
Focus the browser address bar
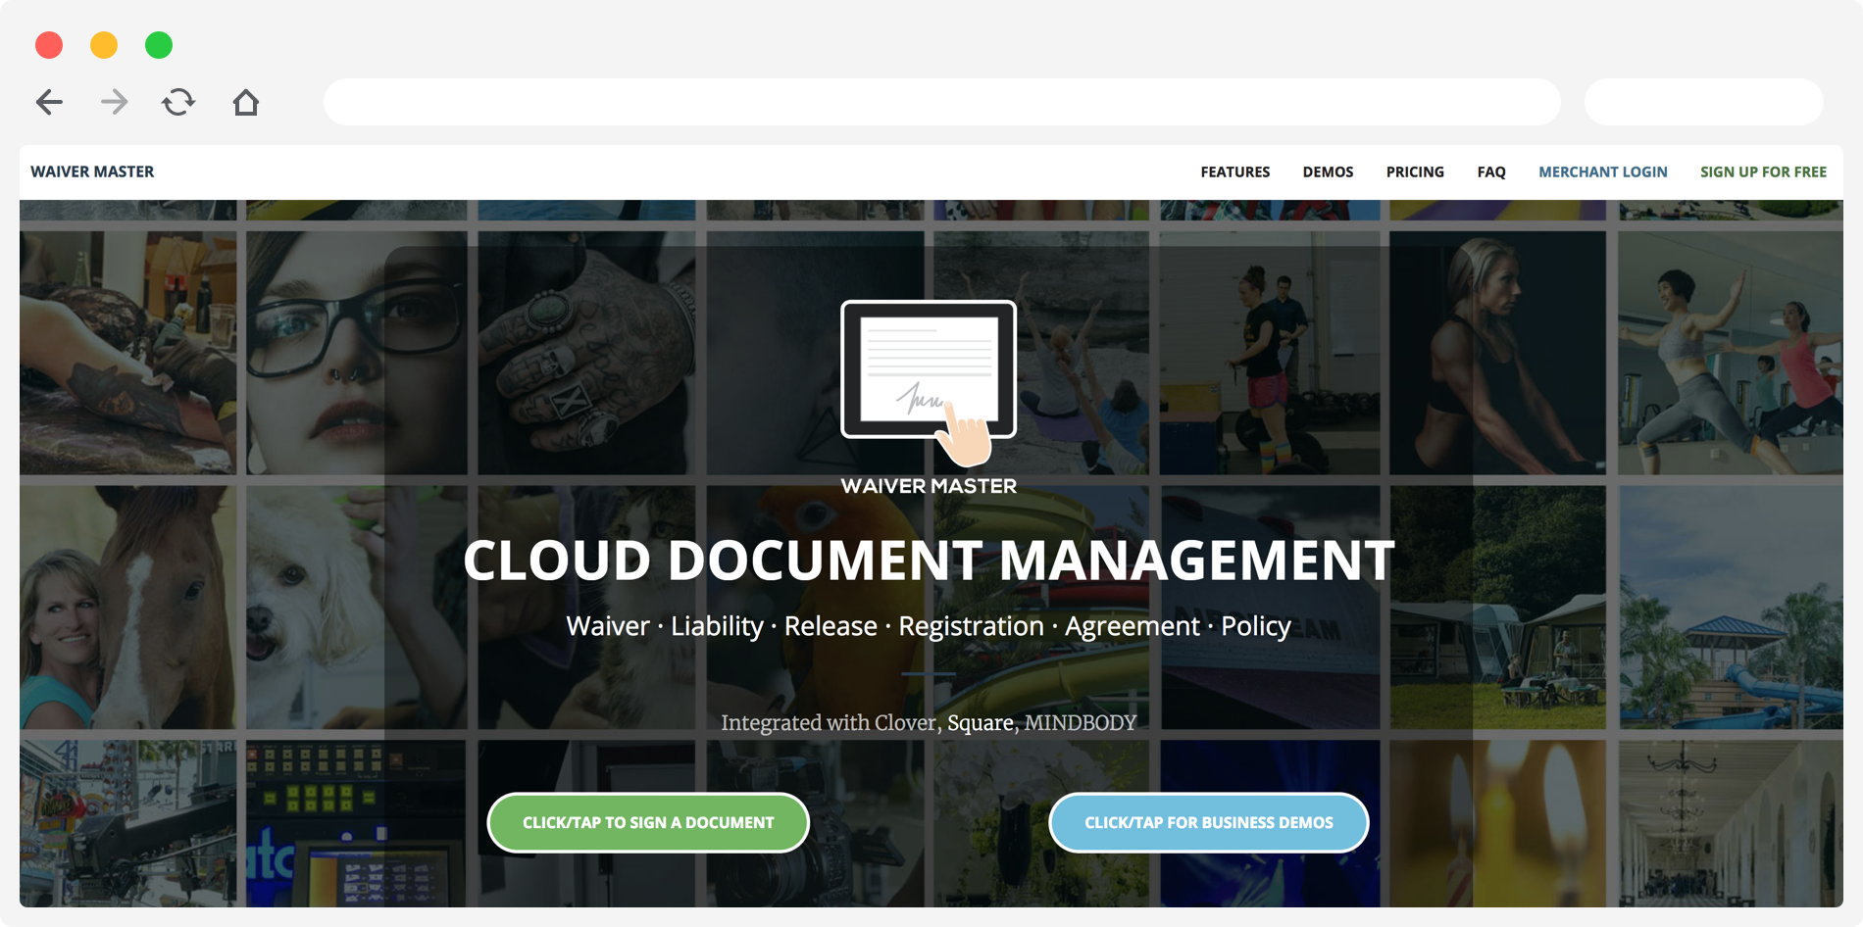(941, 102)
